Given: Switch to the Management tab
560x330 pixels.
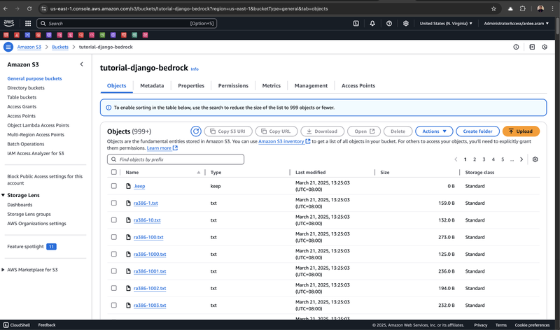Looking at the screenshot, I should click(x=311, y=85).
